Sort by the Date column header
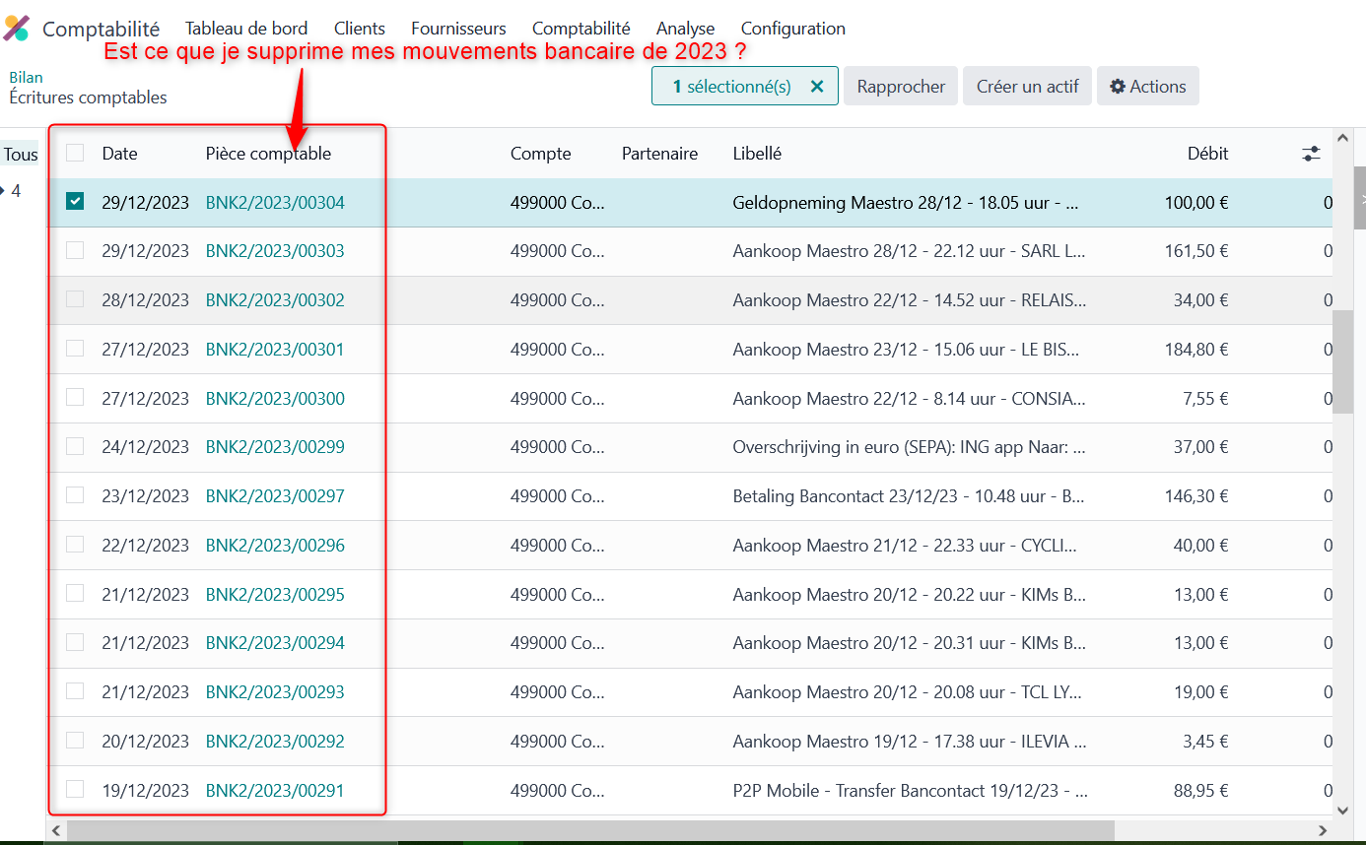The width and height of the screenshot is (1366, 845). 119,154
